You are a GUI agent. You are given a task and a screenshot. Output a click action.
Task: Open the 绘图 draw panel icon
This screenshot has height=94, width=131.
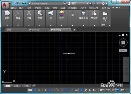7,13
